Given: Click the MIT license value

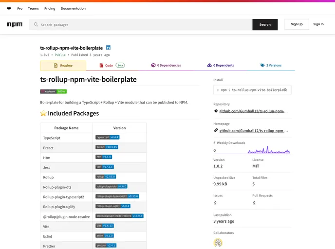Looking at the screenshot, I should pyautogui.click(x=256, y=166).
